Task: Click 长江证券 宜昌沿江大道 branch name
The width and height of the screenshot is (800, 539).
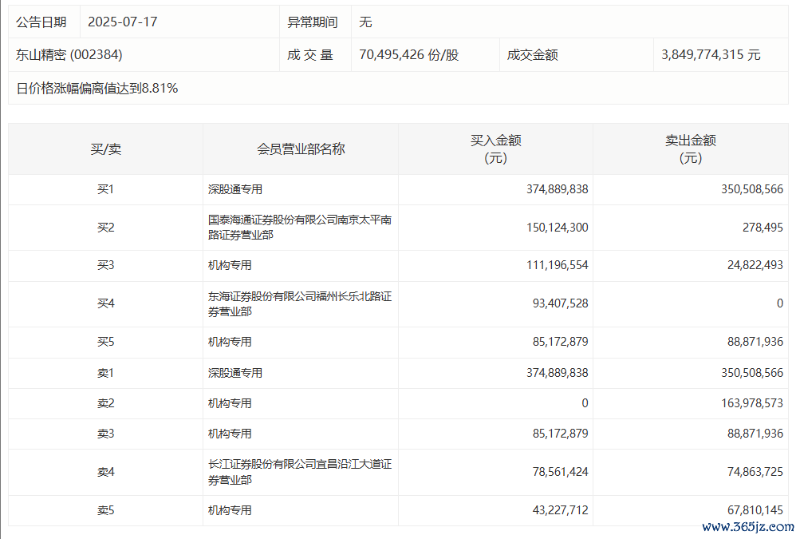Action: pyautogui.click(x=299, y=472)
